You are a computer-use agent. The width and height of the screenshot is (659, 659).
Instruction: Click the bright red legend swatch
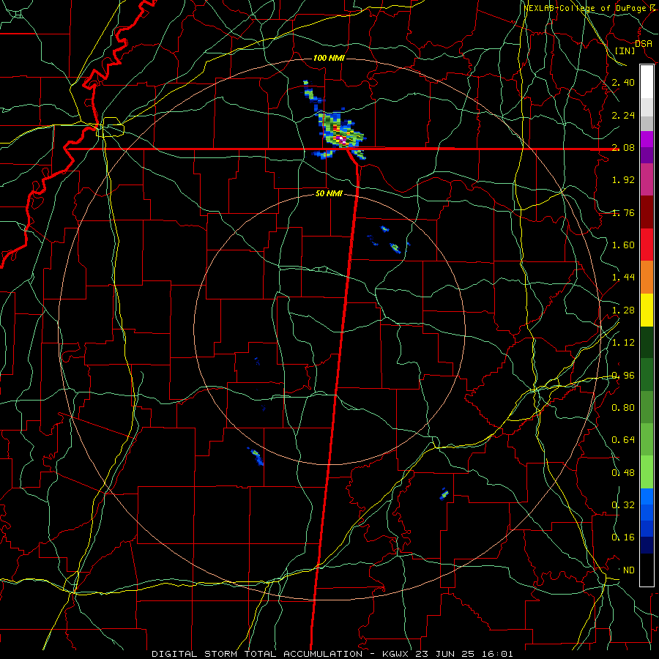click(x=647, y=245)
